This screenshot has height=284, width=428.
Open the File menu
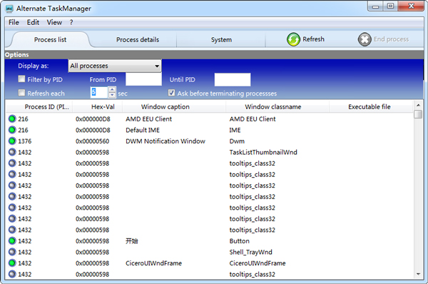(x=14, y=22)
